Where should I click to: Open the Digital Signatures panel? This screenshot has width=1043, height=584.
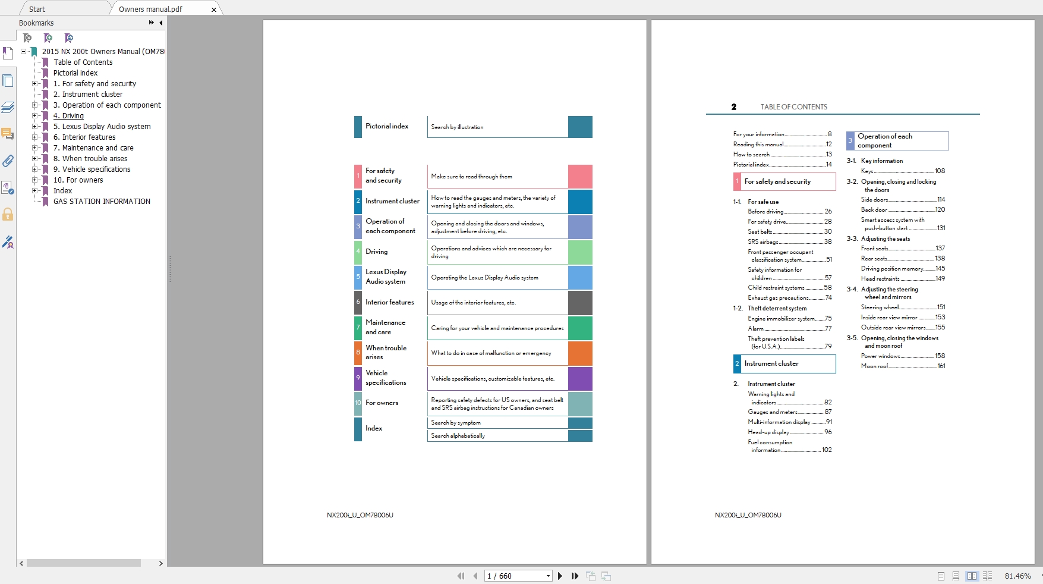coord(8,241)
